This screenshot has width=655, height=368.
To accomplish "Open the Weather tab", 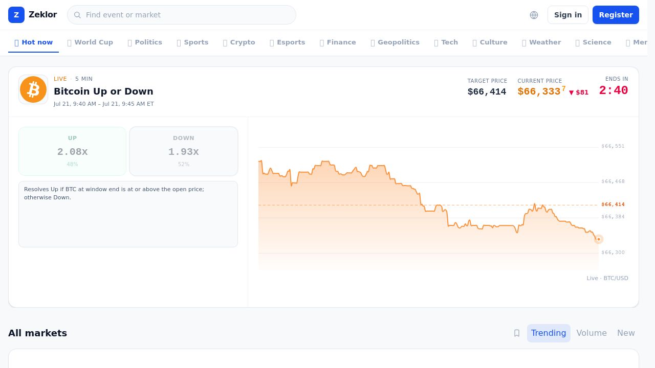I will 541,42.
